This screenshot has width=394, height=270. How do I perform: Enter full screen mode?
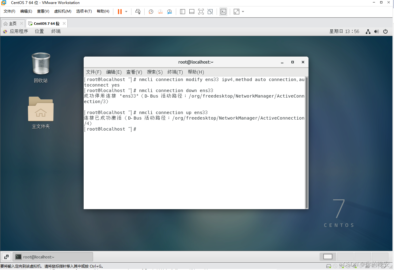tap(201, 12)
